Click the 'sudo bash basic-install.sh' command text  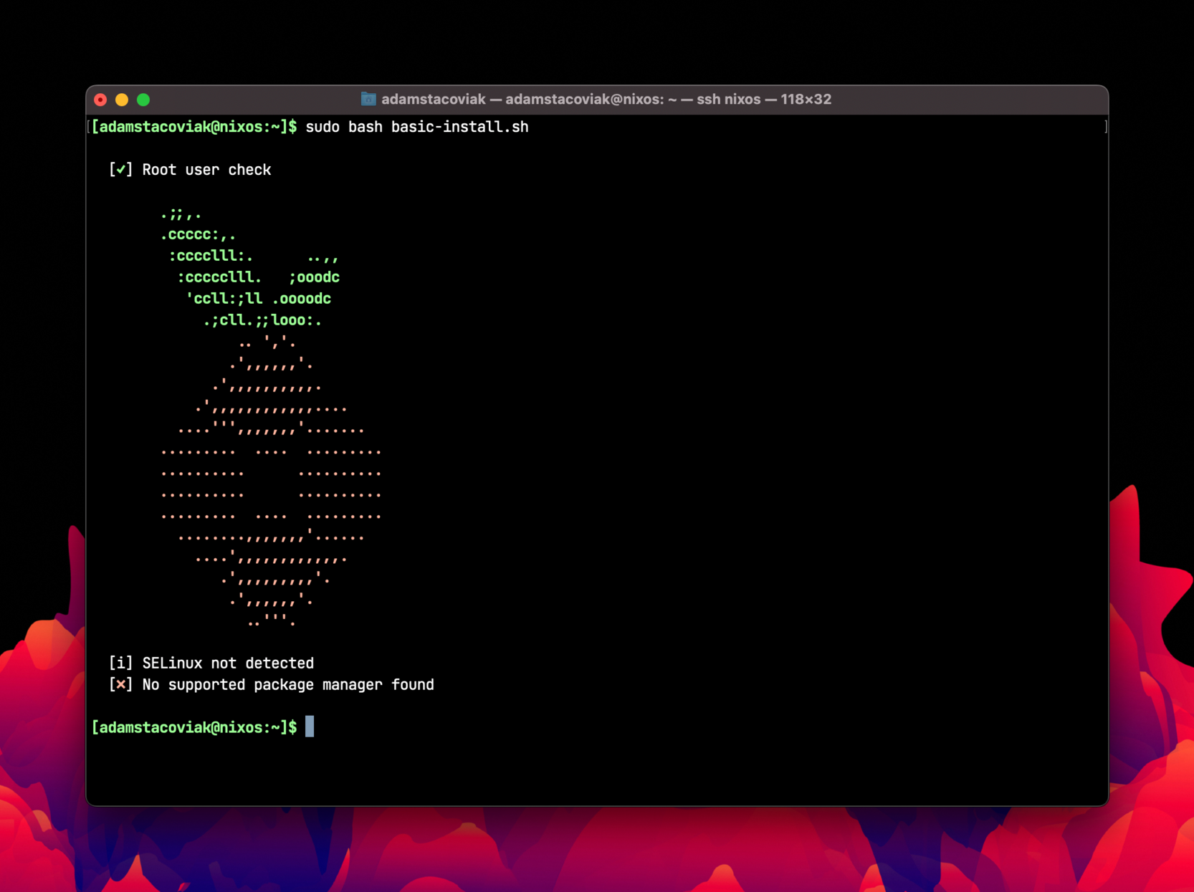coord(417,127)
